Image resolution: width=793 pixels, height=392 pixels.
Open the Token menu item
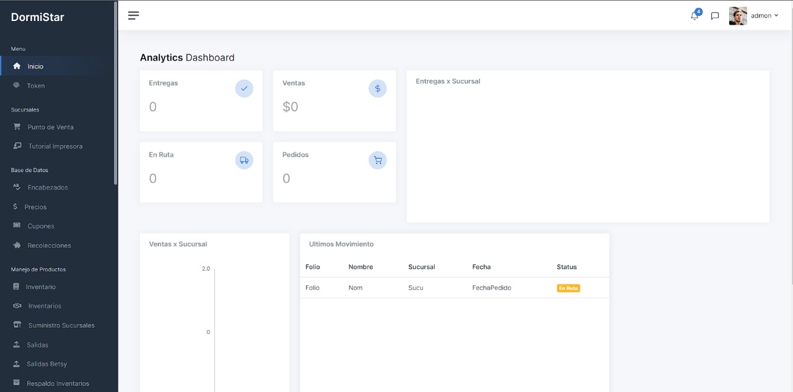[x=36, y=85]
